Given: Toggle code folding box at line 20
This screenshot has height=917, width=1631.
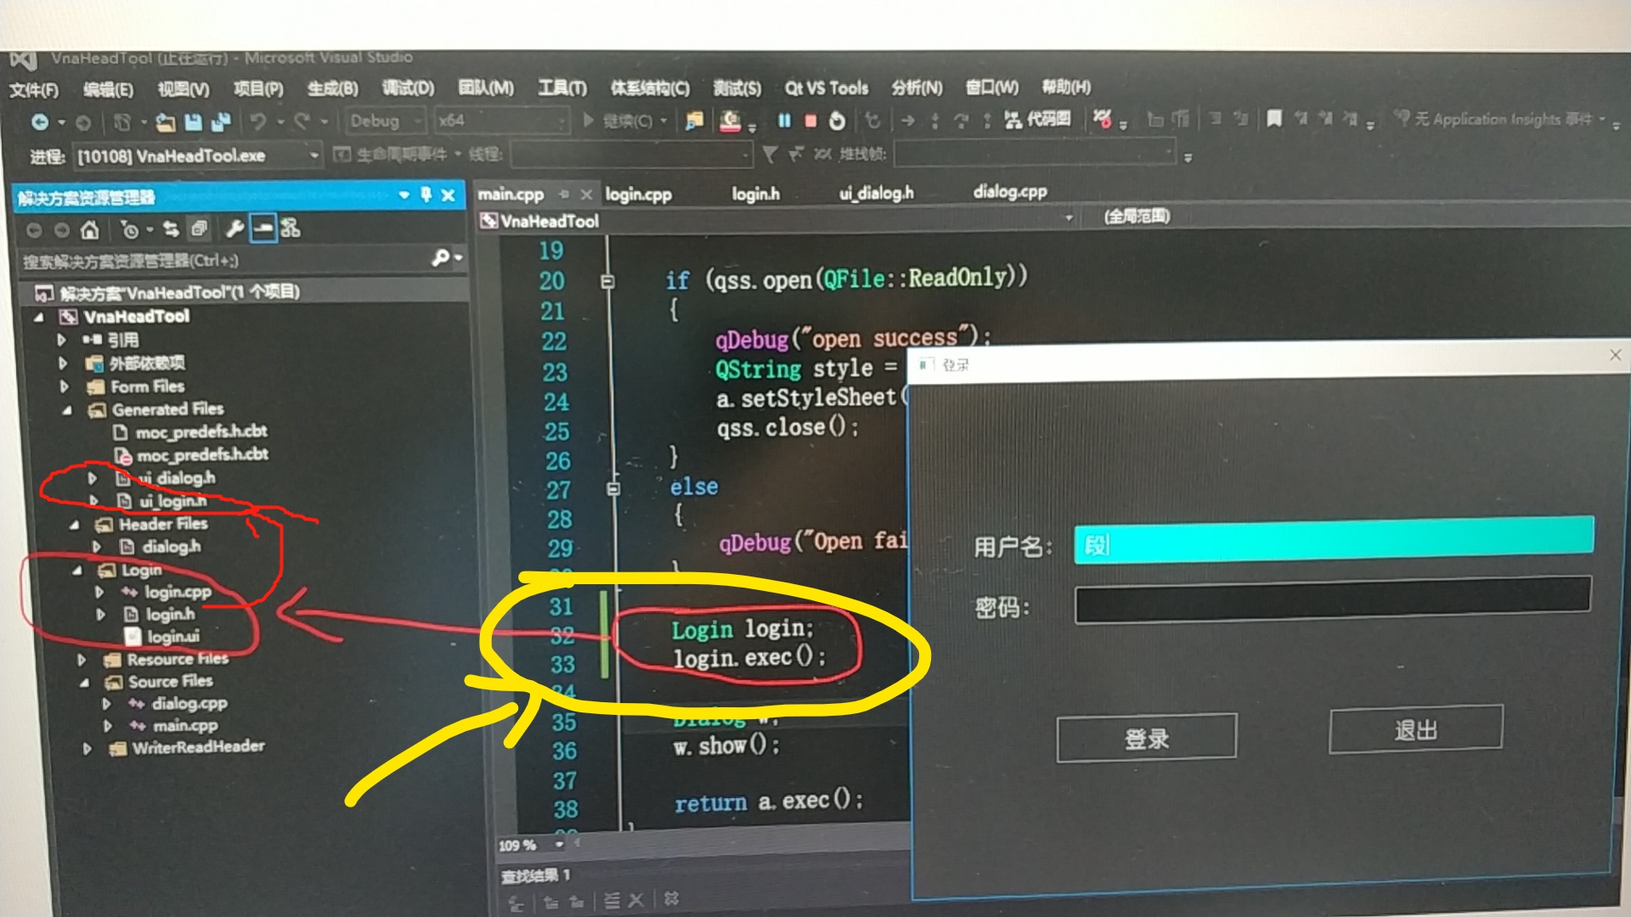Looking at the screenshot, I should pyautogui.click(x=607, y=281).
